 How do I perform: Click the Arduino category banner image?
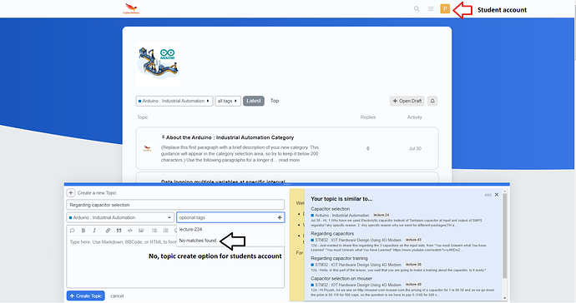pyautogui.click(x=158, y=64)
